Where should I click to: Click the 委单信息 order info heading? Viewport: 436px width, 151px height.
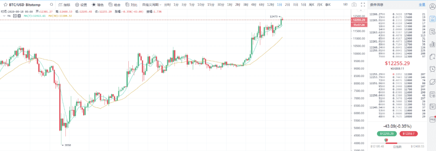(376, 5)
